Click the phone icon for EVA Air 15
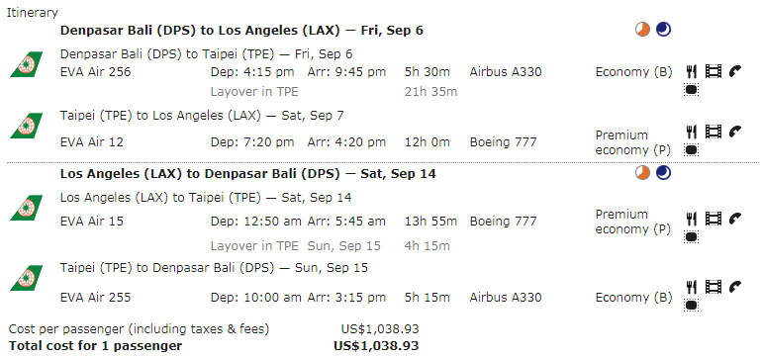762x359 pixels. click(x=735, y=220)
